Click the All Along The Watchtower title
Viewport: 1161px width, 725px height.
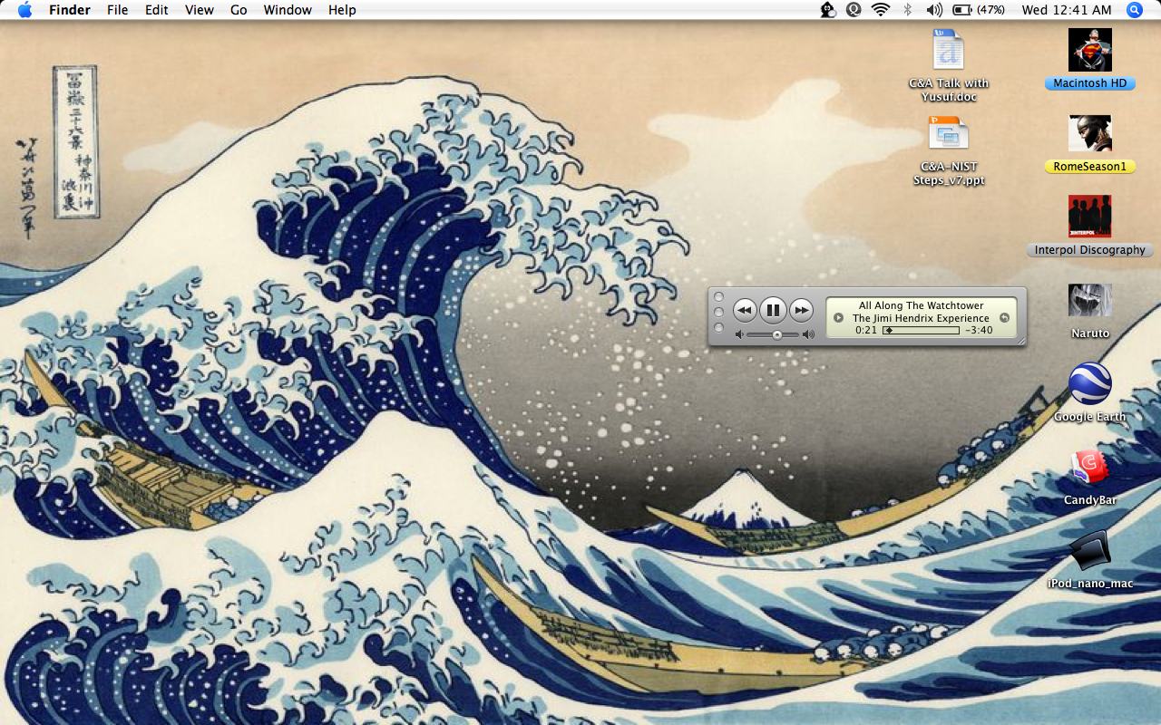click(921, 305)
